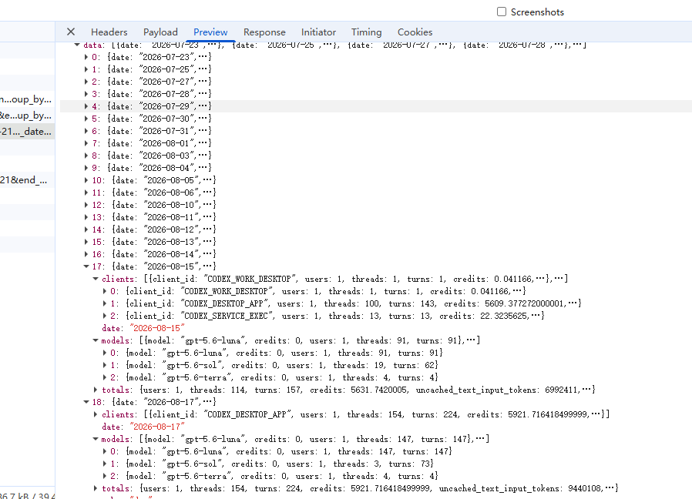Expand CODEX_SERVICE_EXEC client entry

[105, 316]
